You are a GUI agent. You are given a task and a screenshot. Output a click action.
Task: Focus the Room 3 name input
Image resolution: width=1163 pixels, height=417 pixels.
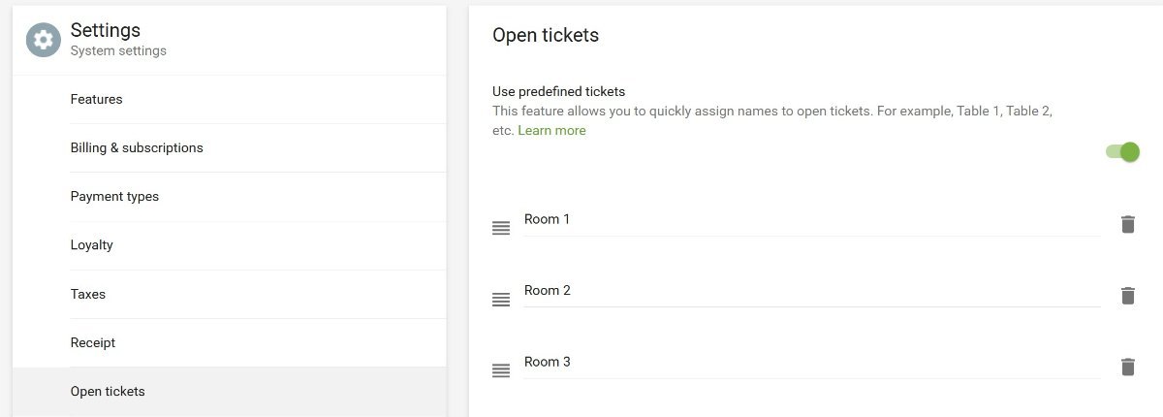pos(810,363)
